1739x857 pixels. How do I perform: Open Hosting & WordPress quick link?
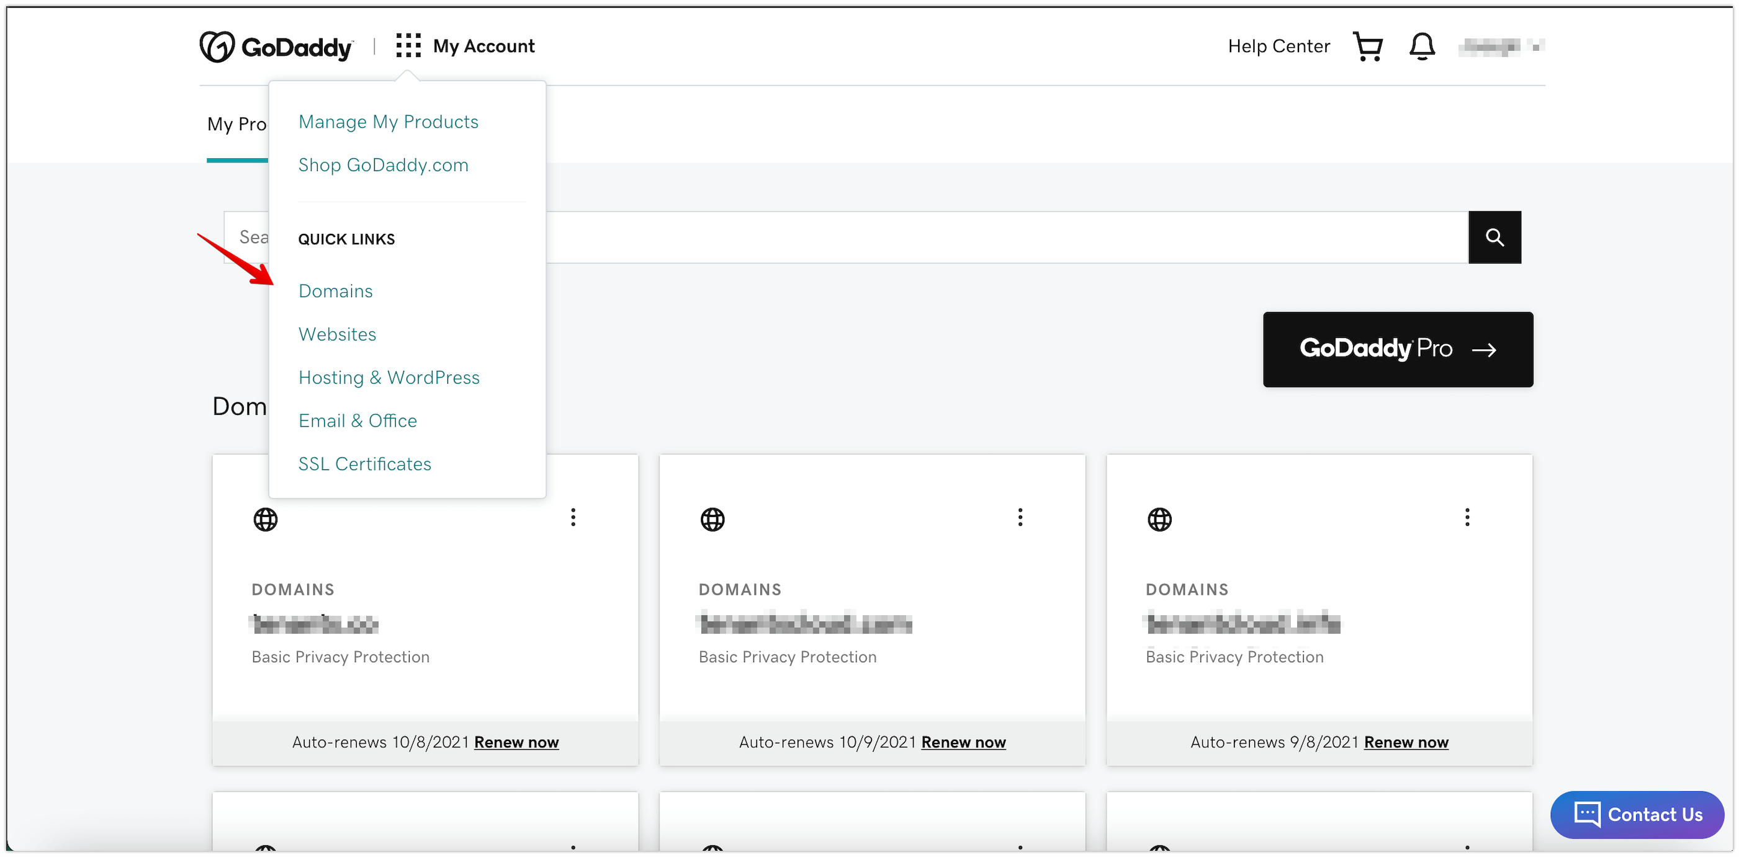tap(389, 378)
